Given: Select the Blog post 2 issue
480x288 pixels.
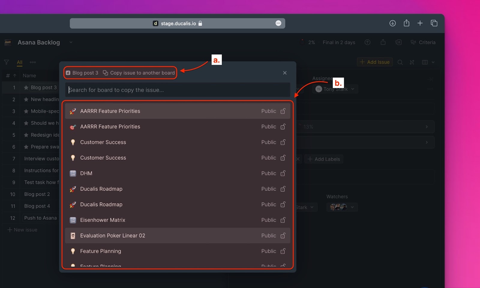Looking at the screenshot, I should (37, 194).
